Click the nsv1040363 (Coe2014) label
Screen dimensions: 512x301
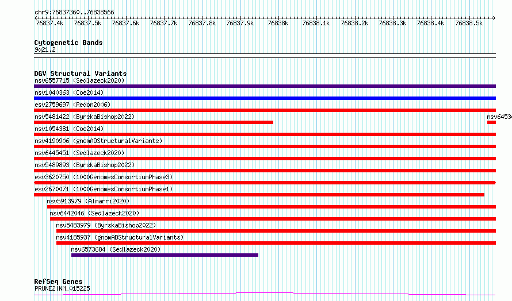point(69,92)
